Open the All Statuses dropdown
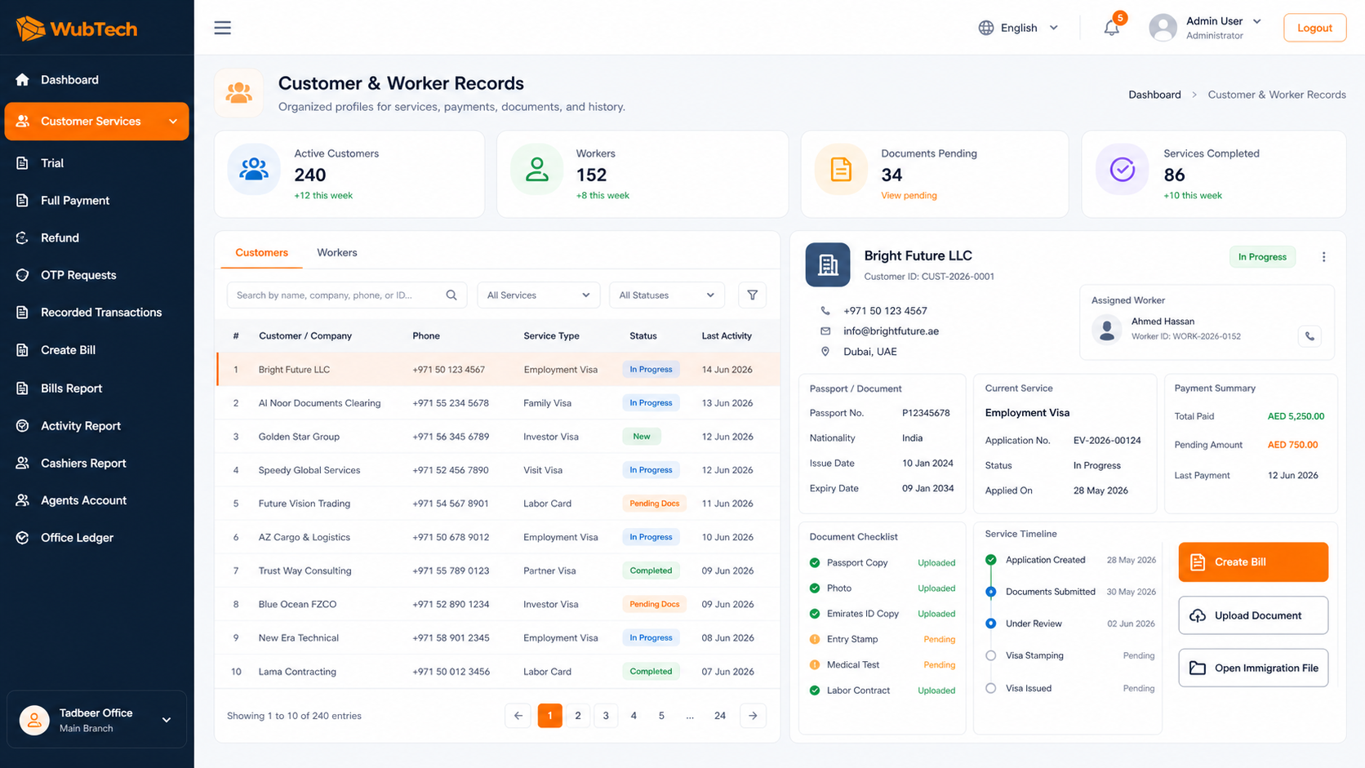Screen dimensions: 1365x768 tap(666, 295)
